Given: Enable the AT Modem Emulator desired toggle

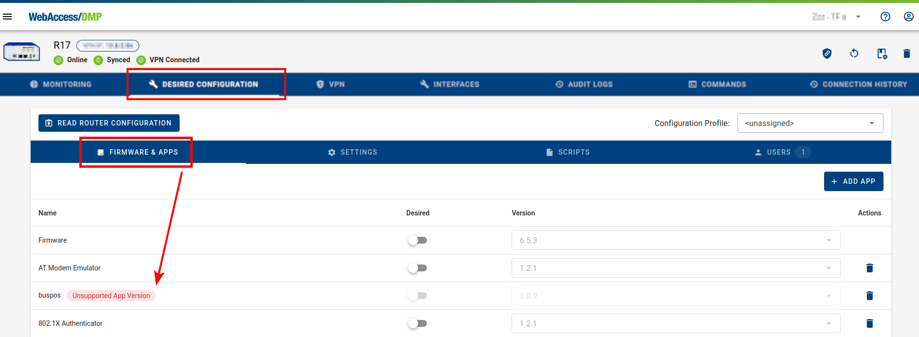Looking at the screenshot, I should click(418, 268).
